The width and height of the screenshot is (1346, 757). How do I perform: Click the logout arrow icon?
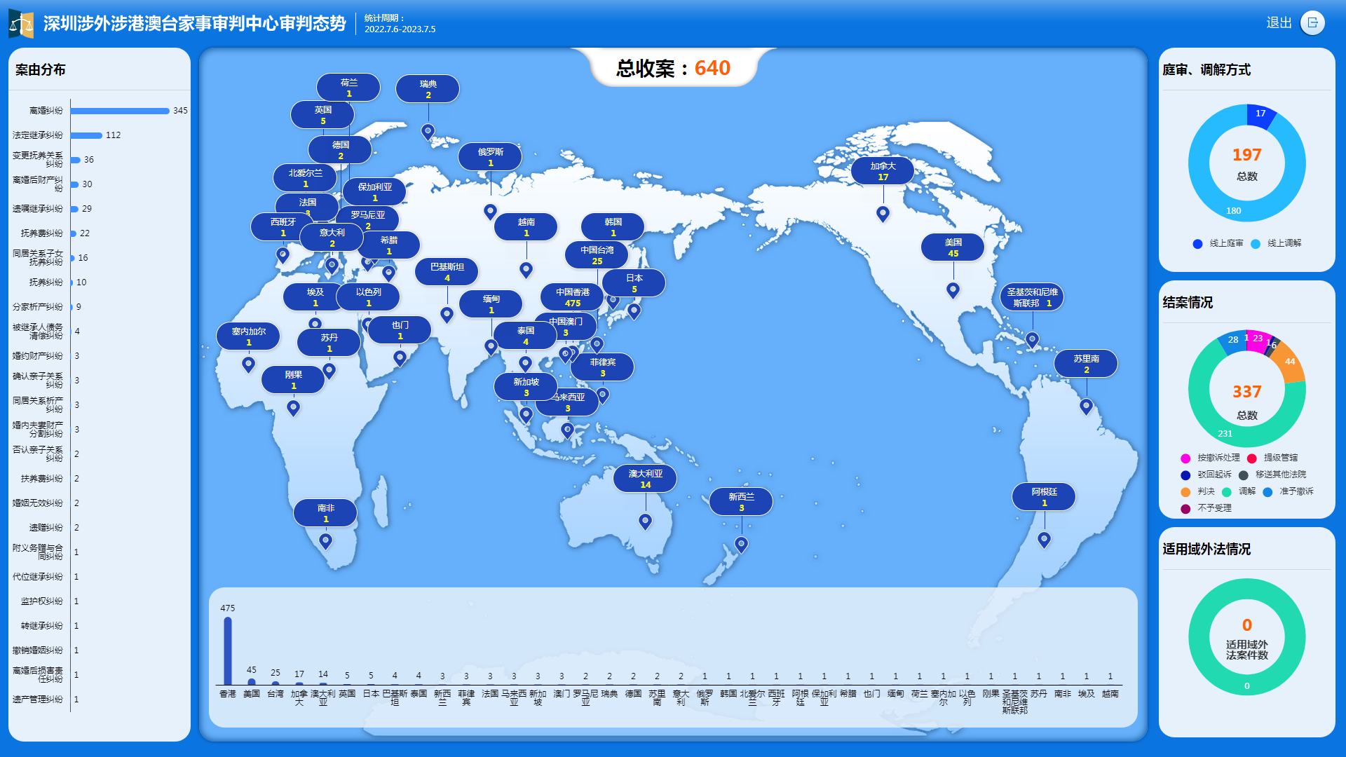pos(1312,23)
